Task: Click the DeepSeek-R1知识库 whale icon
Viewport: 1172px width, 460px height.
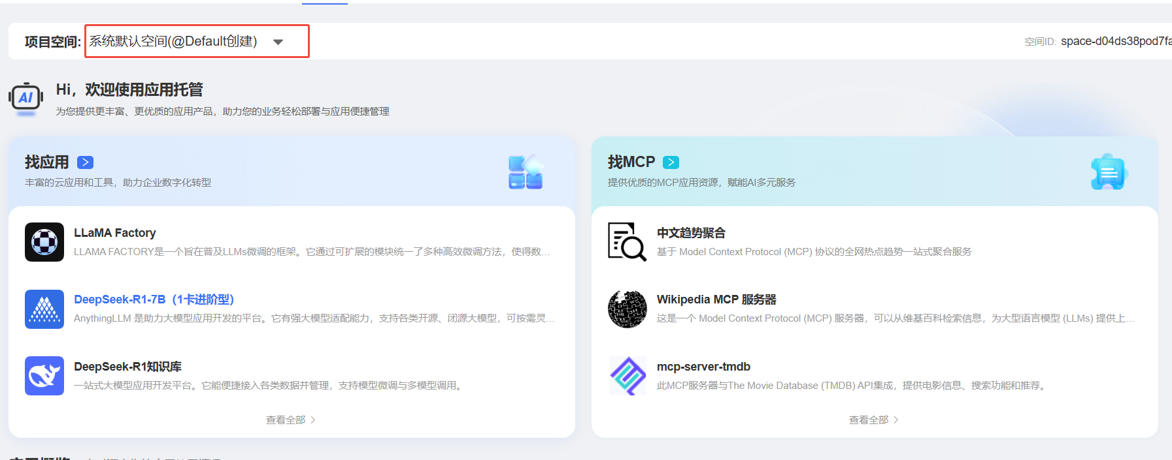Action: pyautogui.click(x=44, y=376)
